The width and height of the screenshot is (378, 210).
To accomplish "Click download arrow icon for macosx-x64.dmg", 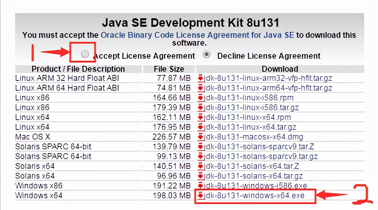I will point(200,137).
